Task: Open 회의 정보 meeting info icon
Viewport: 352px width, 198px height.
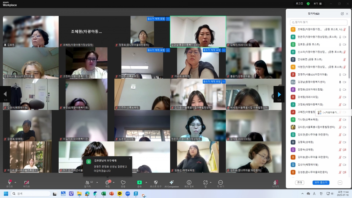Action: (189, 182)
